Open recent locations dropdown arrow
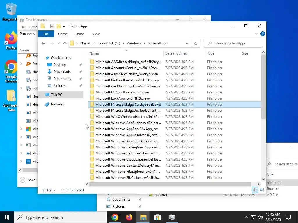 [x=59, y=43]
